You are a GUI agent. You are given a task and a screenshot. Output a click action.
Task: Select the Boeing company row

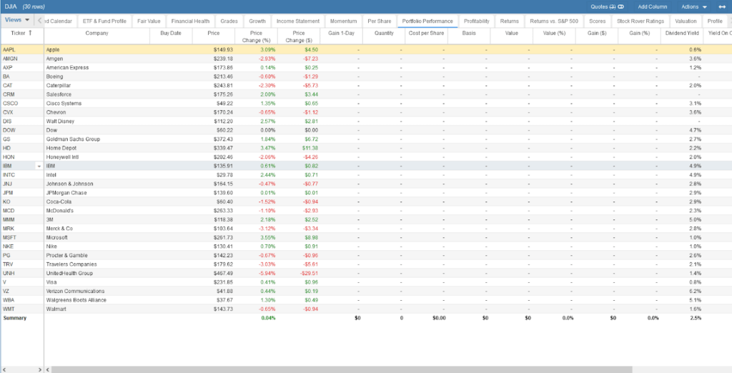coord(366,76)
